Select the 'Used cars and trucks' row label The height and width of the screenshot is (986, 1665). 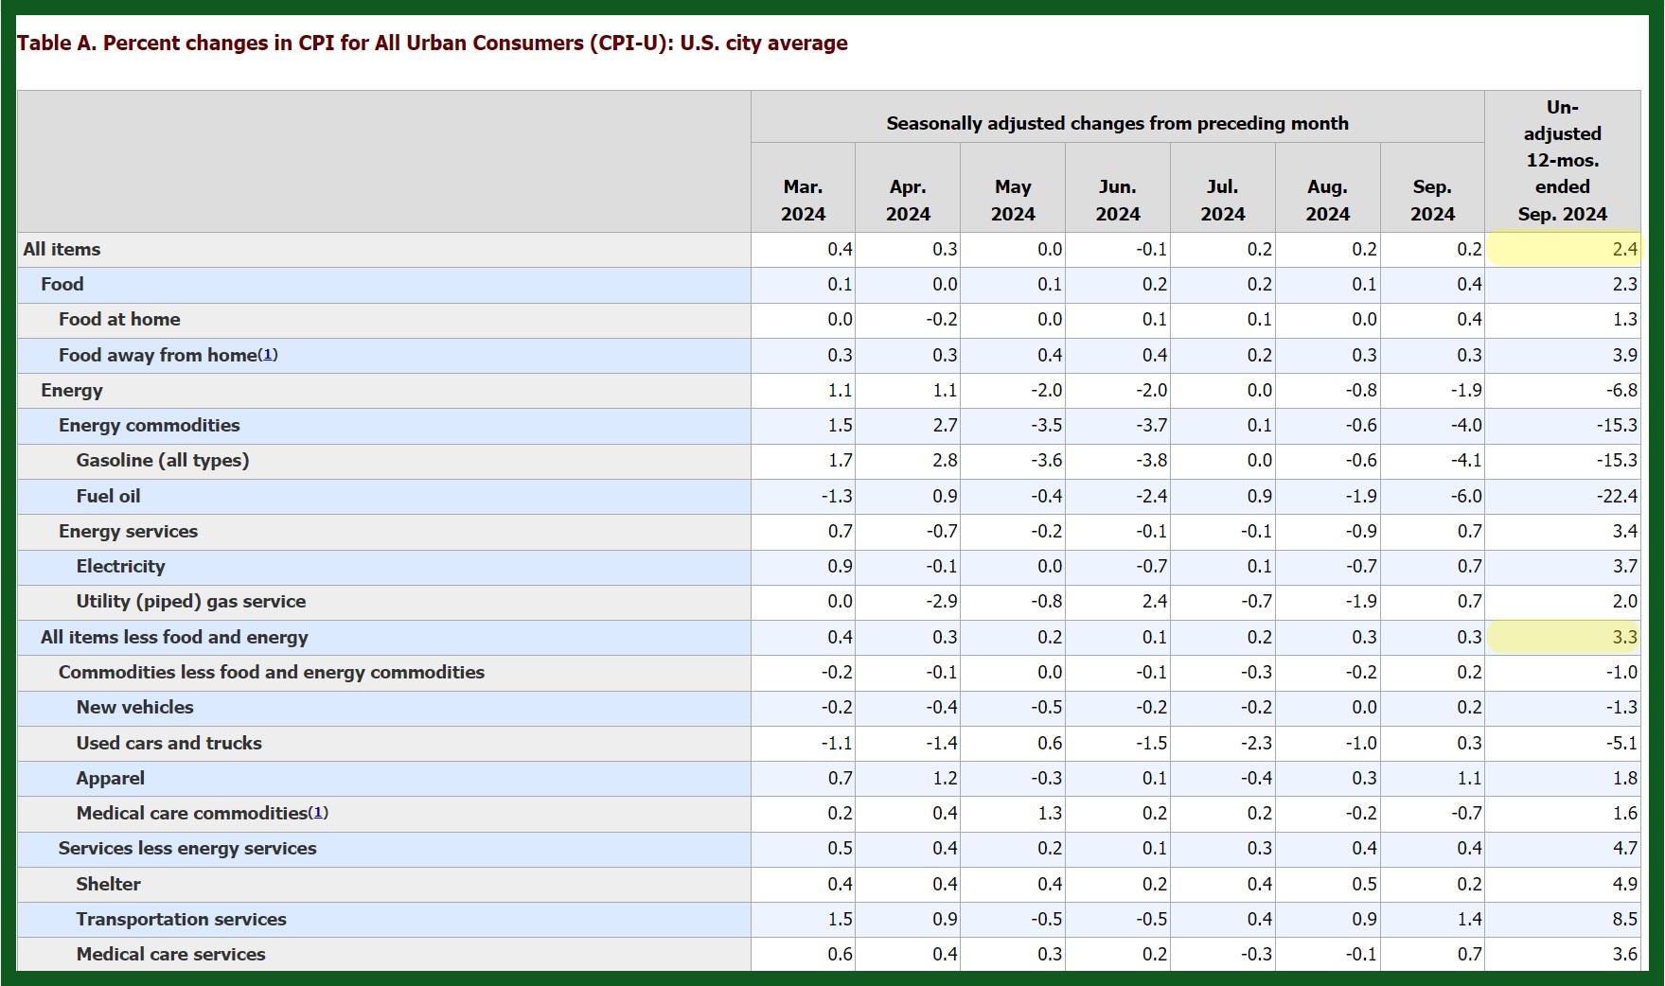pyautogui.click(x=169, y=743)
